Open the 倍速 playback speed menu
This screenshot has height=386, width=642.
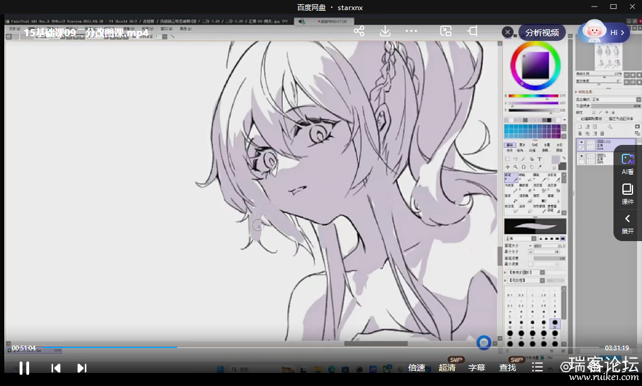pos(417,368)
